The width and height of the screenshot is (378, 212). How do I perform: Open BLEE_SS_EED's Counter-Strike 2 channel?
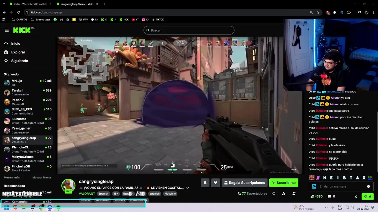[x=28, y=111]
